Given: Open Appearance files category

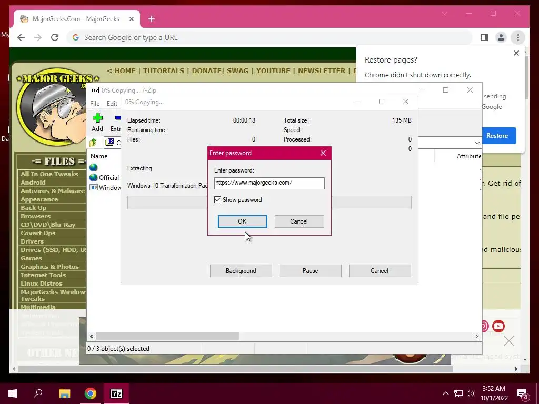Looking at the screenshot, I should coord(39,199).
